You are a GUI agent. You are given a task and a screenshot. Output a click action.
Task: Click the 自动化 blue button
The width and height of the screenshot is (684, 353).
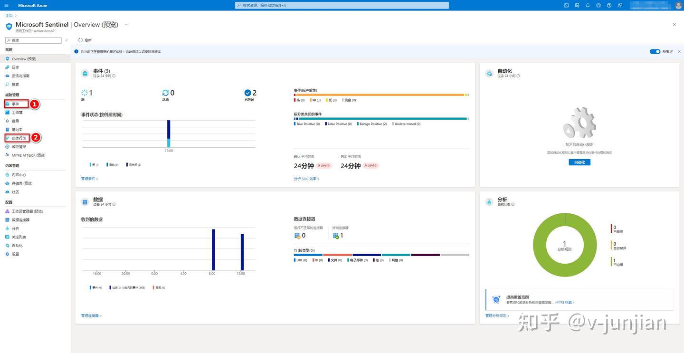click(579, 162)
